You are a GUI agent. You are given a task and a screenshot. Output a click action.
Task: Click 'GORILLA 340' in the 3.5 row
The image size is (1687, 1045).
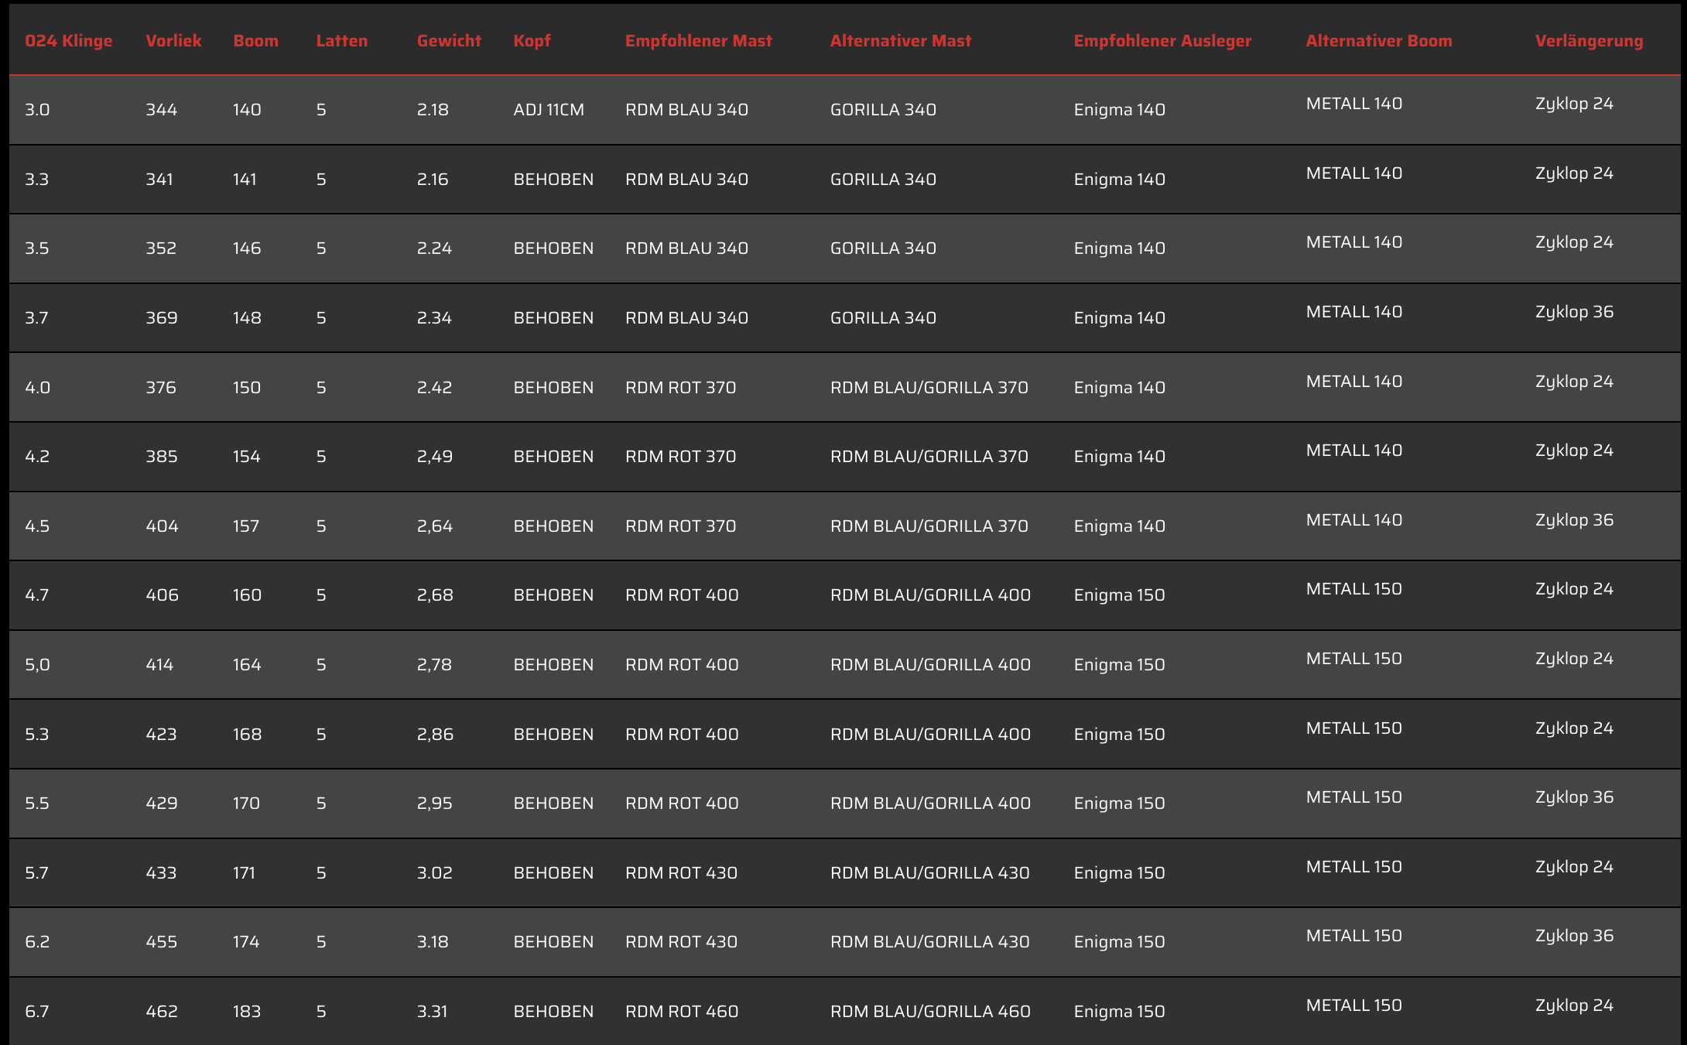click(883, 248)
